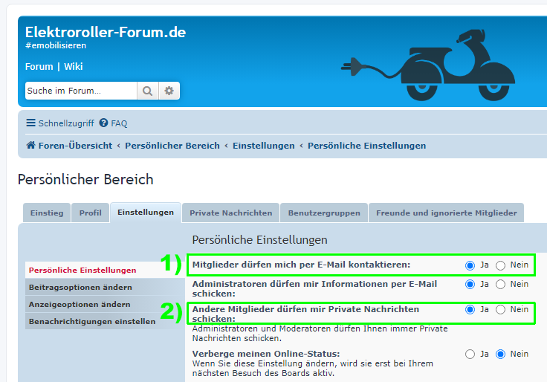Screen dimensions: 547x382
Task: Open the Benutzergruppen tab
Action: 323,213
